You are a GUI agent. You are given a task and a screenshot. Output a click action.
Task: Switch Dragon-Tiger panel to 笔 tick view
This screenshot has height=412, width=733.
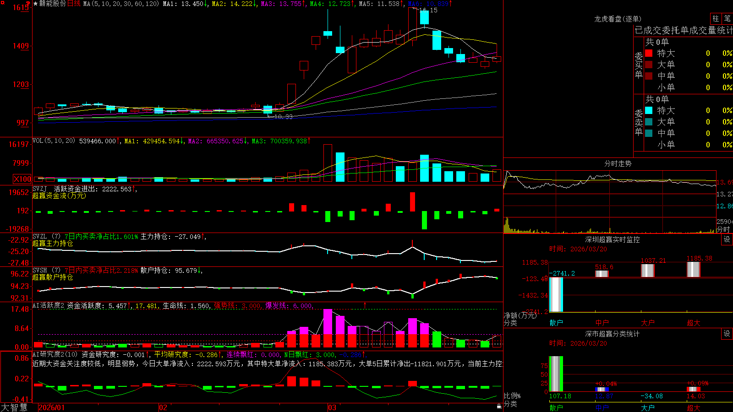coord(727,18)
